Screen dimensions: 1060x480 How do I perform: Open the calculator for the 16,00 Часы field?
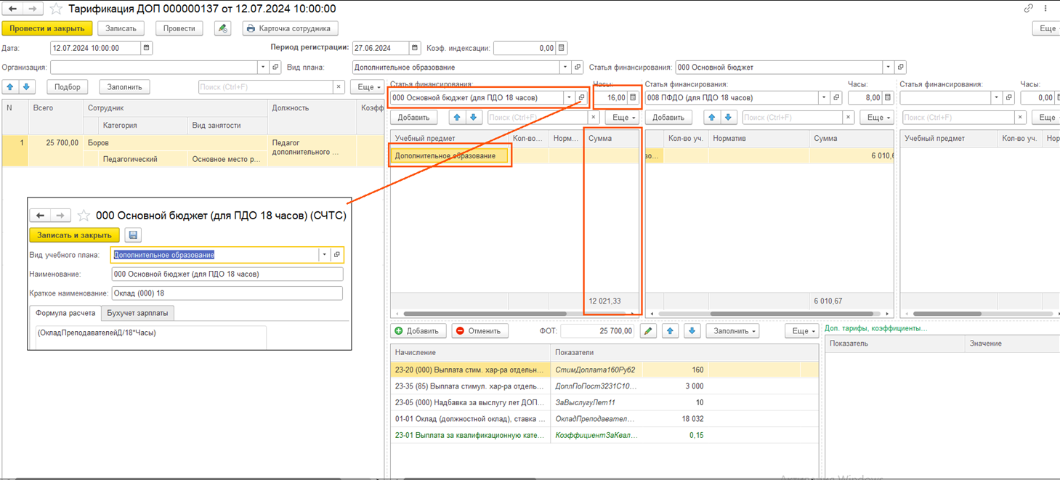pyautogui.click(x=633, y=97)
